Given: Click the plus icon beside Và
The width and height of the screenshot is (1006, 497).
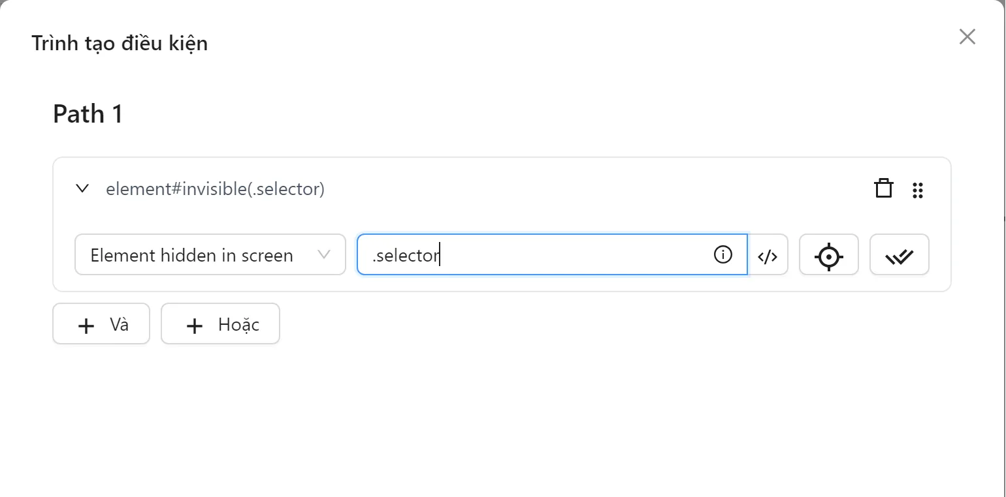Looking at the screenshot, I should 86,325.
